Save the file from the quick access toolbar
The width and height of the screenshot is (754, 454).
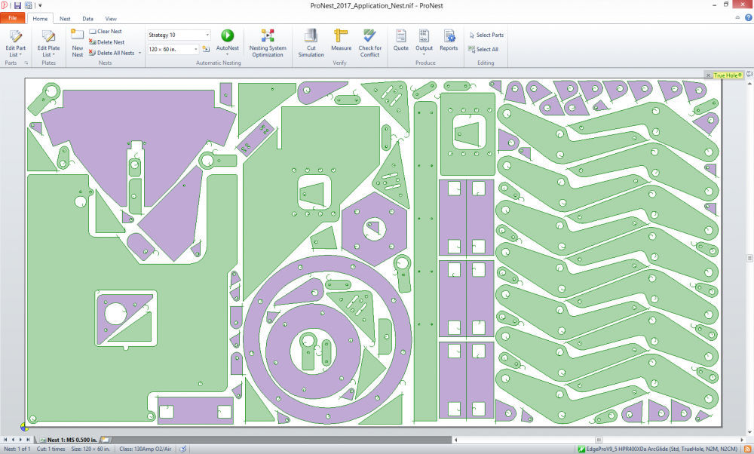click(x=17, y=5)
